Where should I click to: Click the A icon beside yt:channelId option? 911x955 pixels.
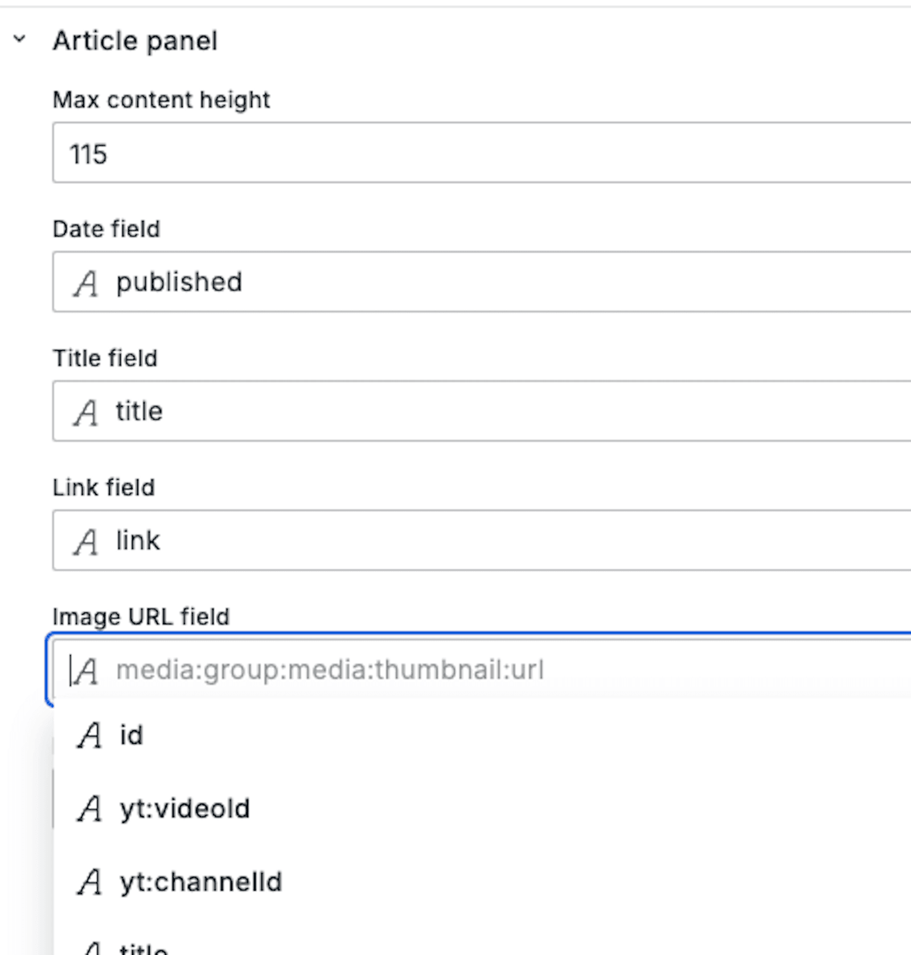coord(90,881)
